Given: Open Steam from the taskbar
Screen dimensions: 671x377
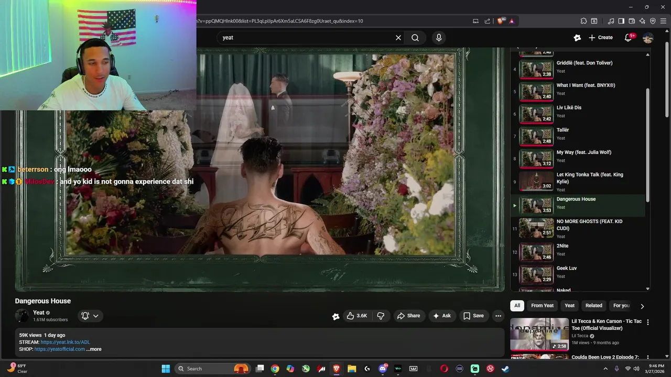Looking at the screenshot, I should [x=505, y=369].
